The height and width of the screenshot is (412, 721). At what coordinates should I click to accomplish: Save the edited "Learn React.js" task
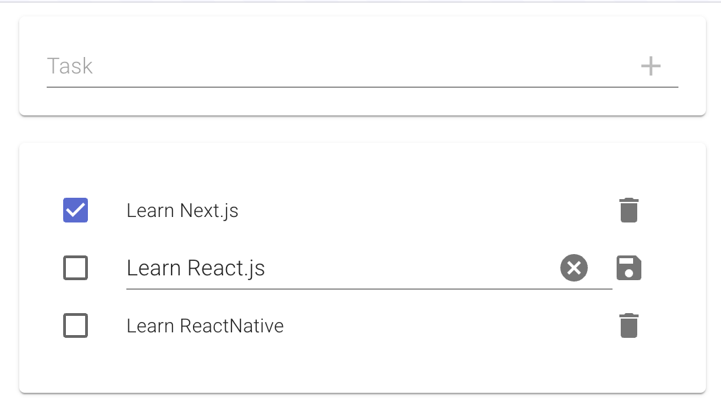coord(629,268)
